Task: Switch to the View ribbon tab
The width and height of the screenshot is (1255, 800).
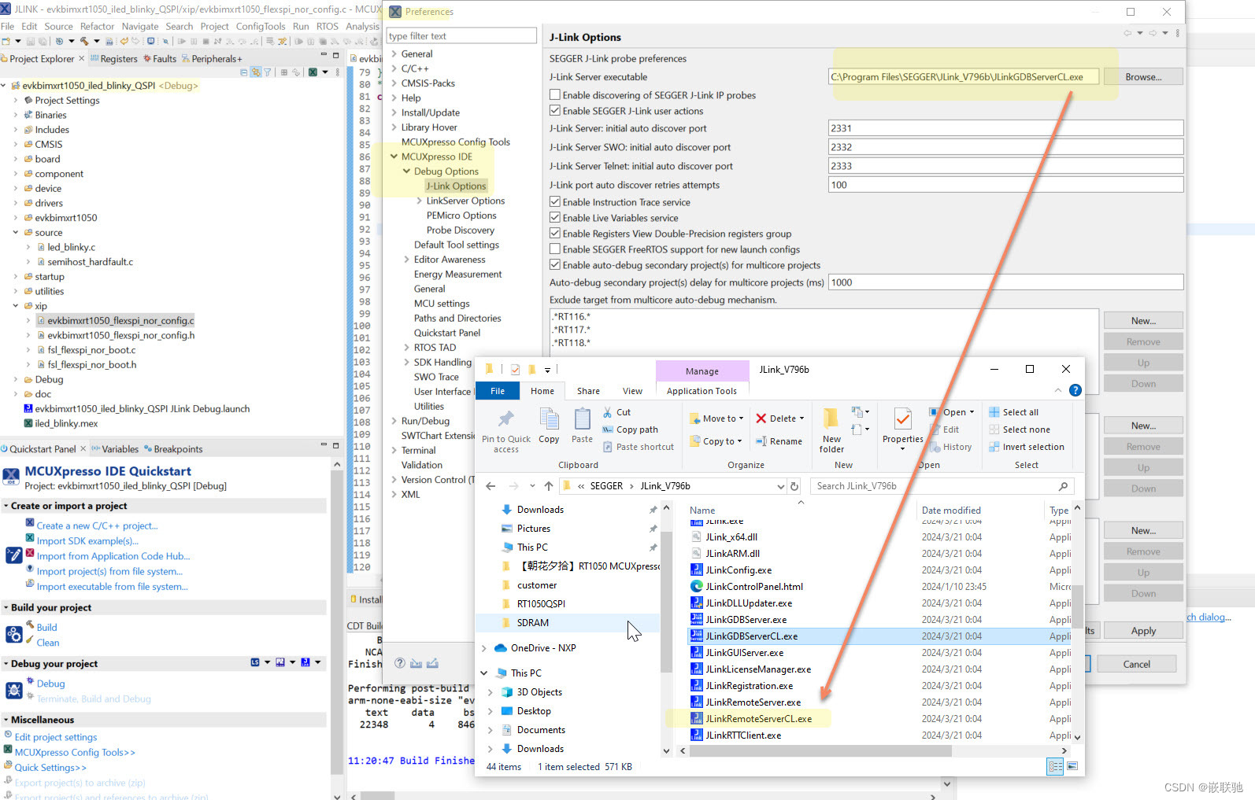Action: [x=632, y=391]
